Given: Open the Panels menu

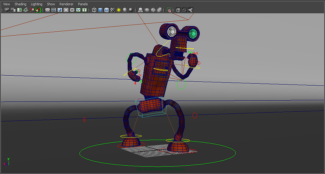Looking at the screenshot, I should tap(83, 4).
